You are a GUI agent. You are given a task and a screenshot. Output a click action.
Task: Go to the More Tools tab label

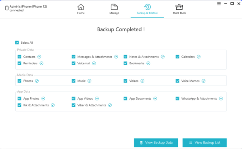click(179, 13)
